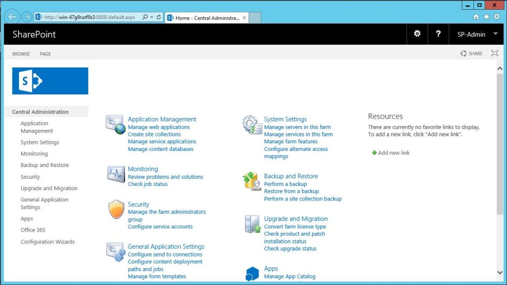Click the Backup and Restore icon
This screenshot has width=507, height=285.
click(252, 181)
